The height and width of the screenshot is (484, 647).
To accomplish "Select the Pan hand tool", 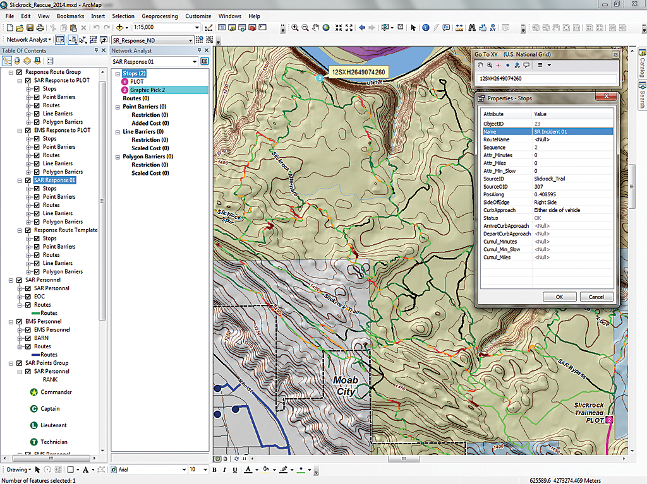I will coord(316,28).
